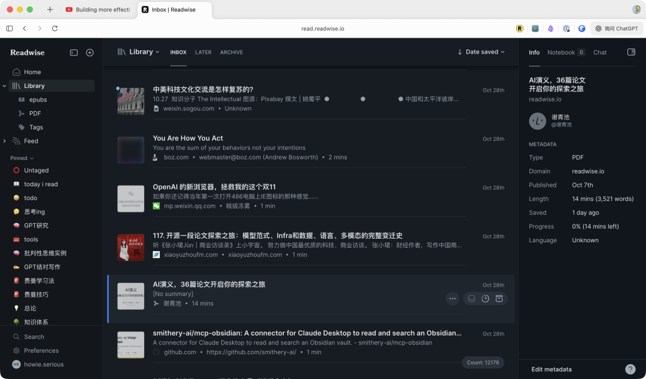This screenshot has height=379, width=646.
Task: Open the article 'You Are How You Act'
Action: 188,138
